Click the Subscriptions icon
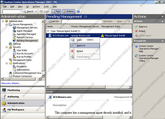Viewport: 165px width, 119px height. (14, 70)
